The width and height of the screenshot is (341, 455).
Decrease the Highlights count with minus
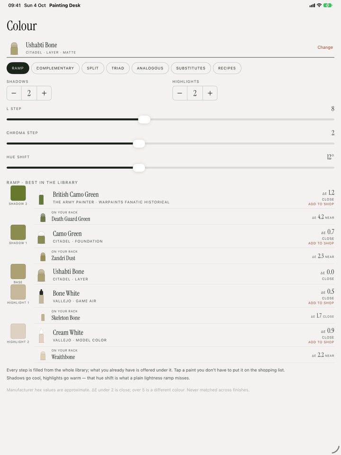coord(180,93)
